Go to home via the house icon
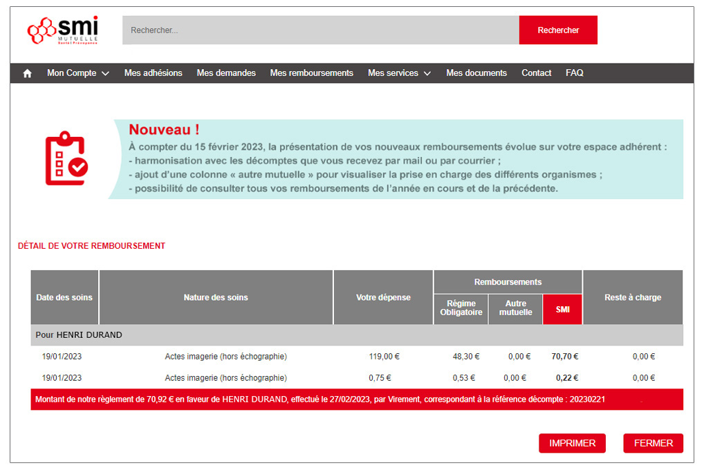The image size is (704, 470). click(28, 73)
